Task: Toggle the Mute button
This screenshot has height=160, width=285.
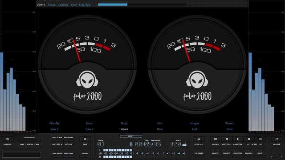Action: click(260, 153)
